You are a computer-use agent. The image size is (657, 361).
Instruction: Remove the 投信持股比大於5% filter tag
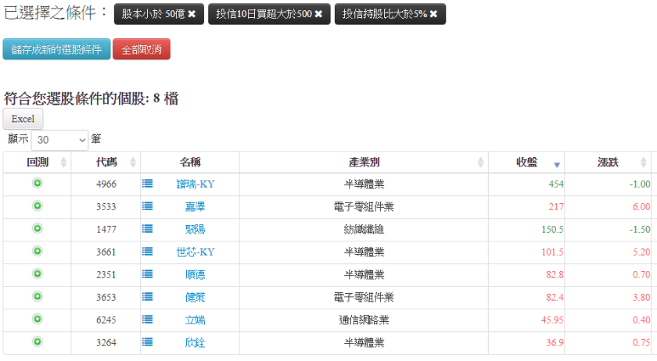pos(433,14)
